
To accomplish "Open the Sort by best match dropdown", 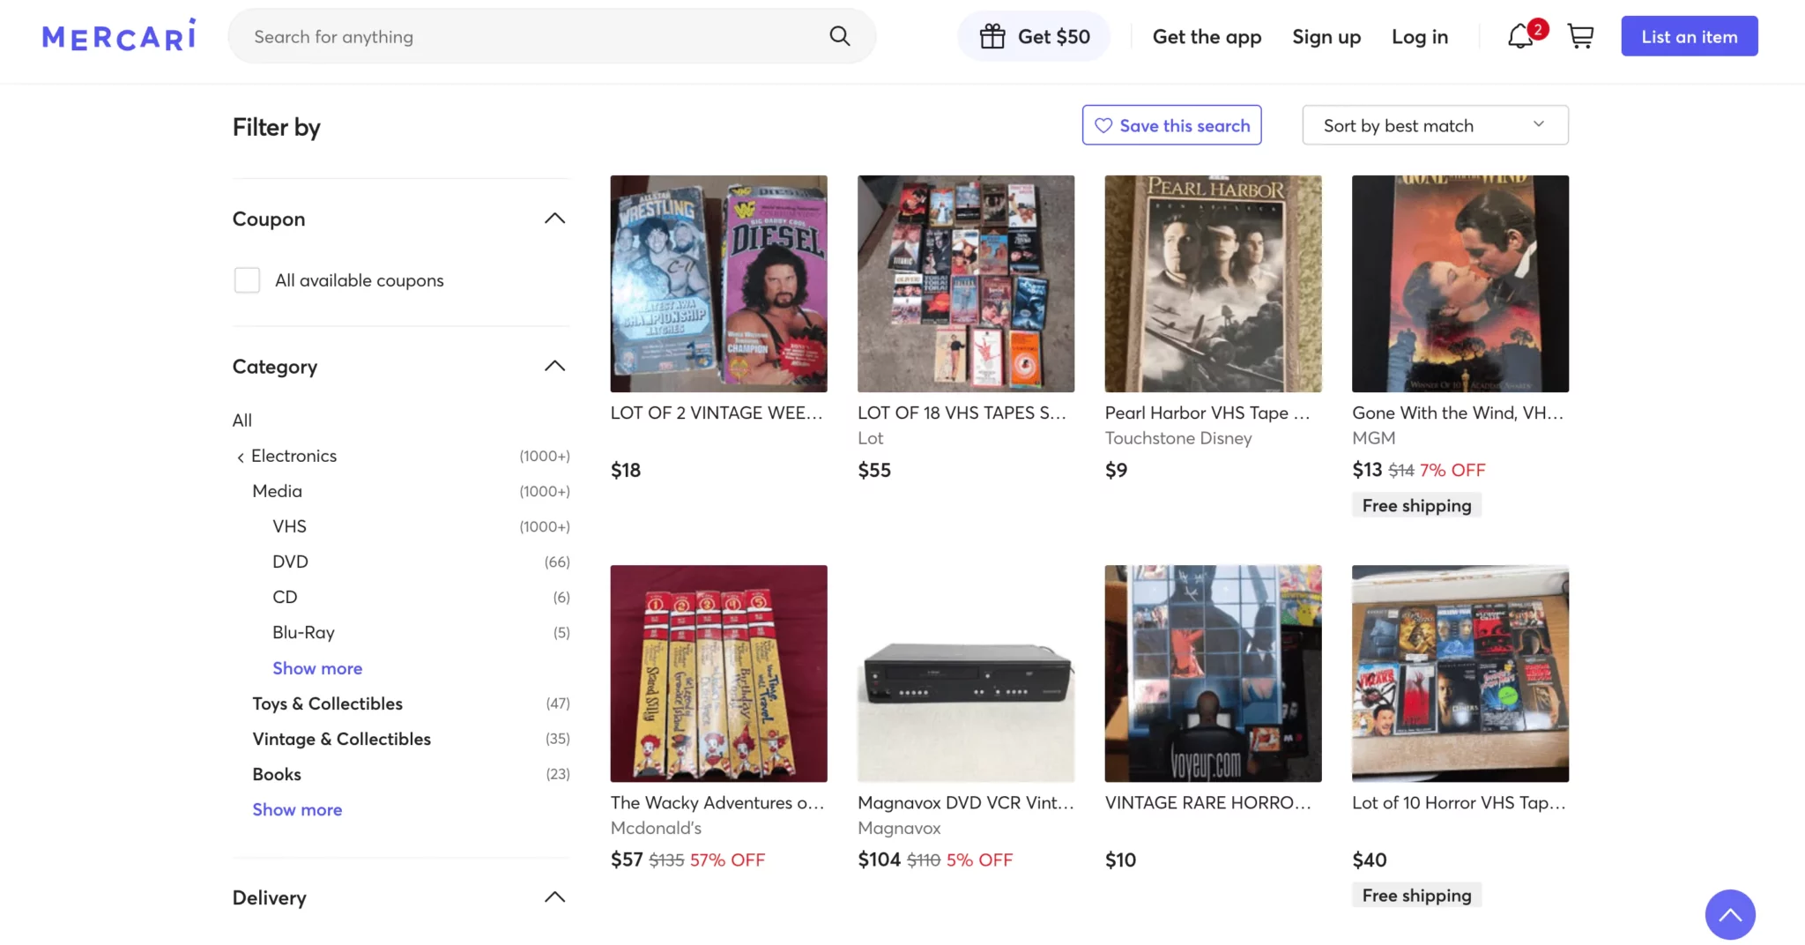I will coord(1435,125).
